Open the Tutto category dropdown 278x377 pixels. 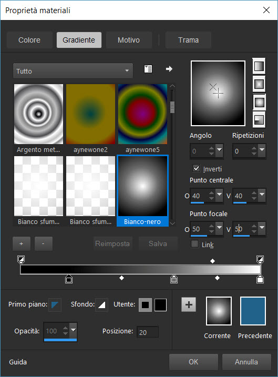pyautogui.click(x=73, y=71)
